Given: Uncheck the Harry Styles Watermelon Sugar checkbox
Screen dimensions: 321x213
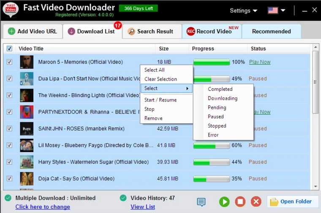Looking at the screenshot, I should (x=9, y=162).
